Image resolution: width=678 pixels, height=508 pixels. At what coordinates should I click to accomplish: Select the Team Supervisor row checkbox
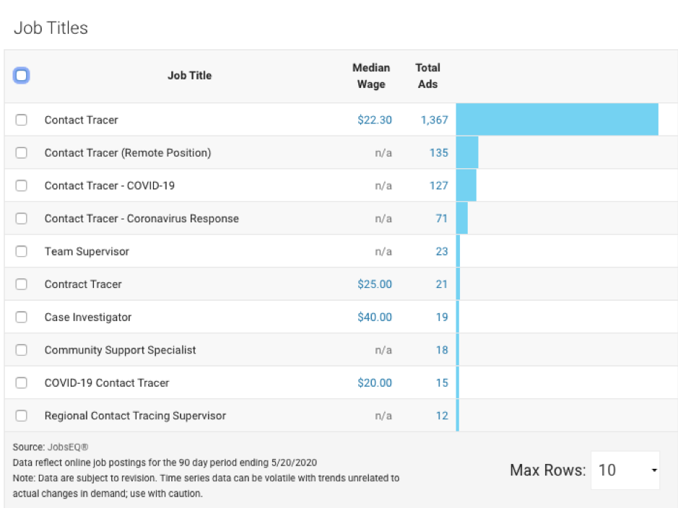pyautogui.click(x=22, y=251)
